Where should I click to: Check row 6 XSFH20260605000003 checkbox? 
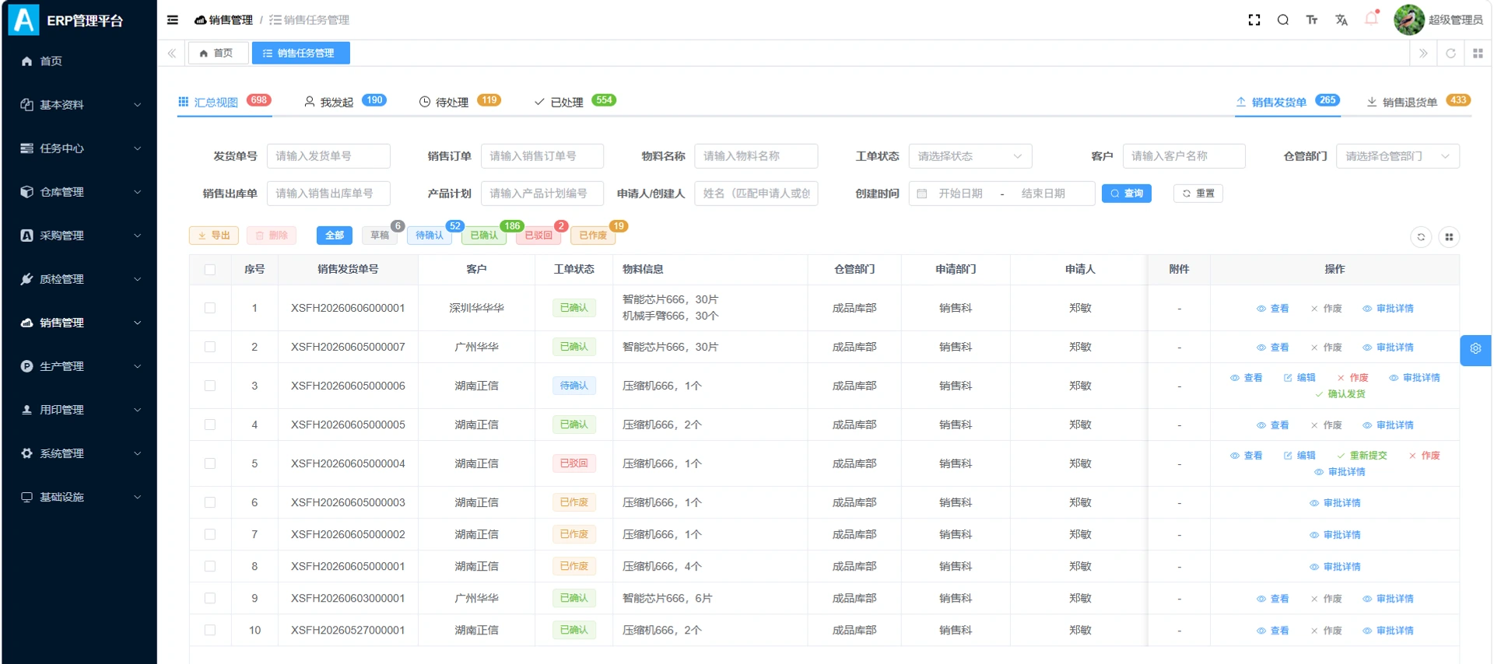tap(210, 503)
